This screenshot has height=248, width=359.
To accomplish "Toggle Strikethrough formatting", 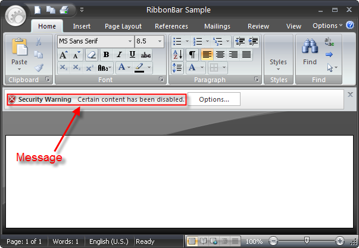I will 146,55.
